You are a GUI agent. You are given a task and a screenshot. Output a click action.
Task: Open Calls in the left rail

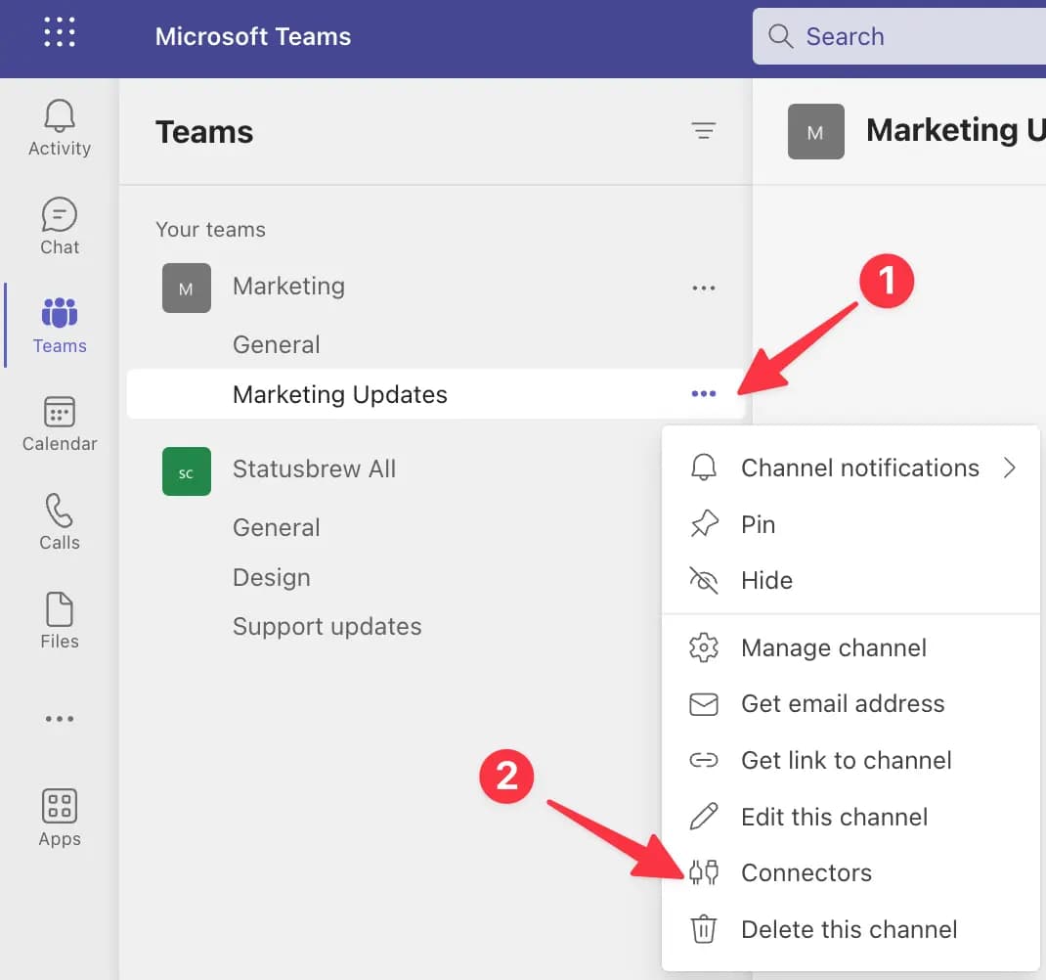click(x=60, y=522)
